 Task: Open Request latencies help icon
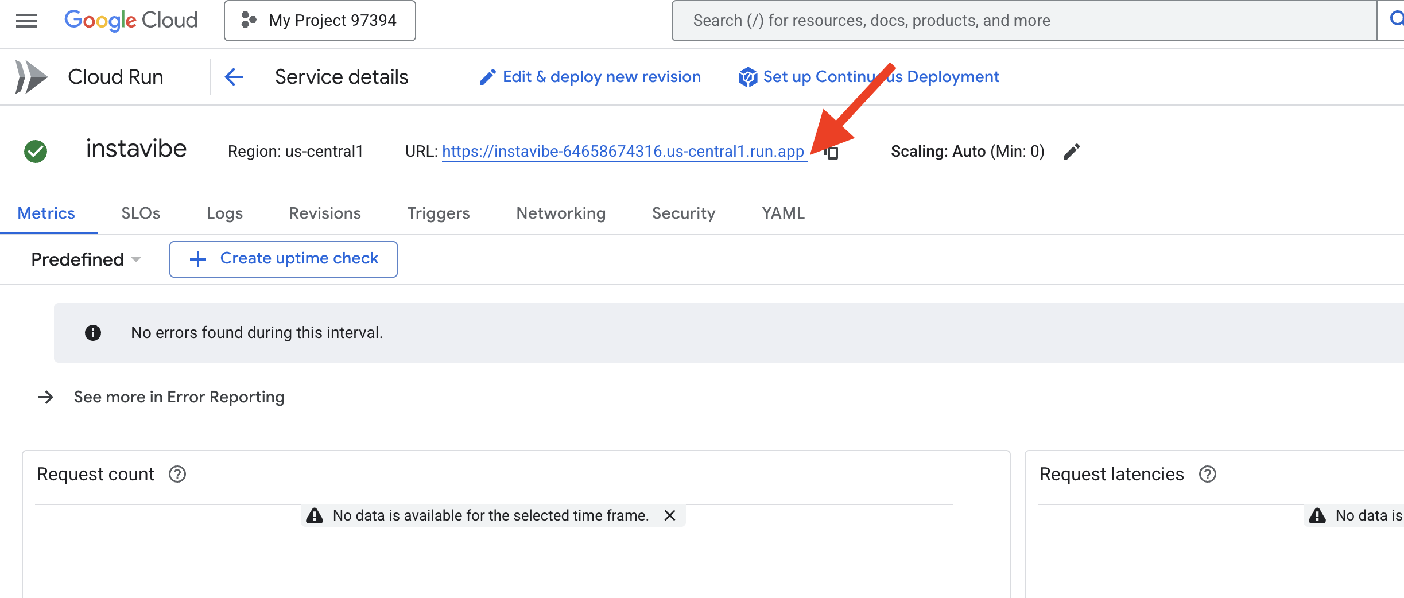(1208, 475)
